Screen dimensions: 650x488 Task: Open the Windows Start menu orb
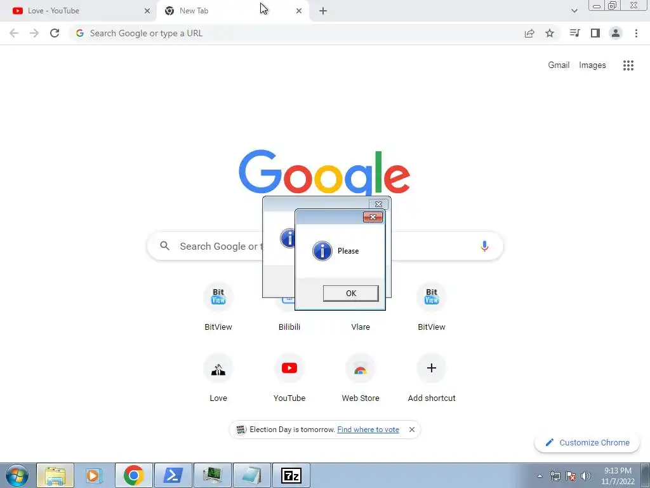click(x=17, y=475)
